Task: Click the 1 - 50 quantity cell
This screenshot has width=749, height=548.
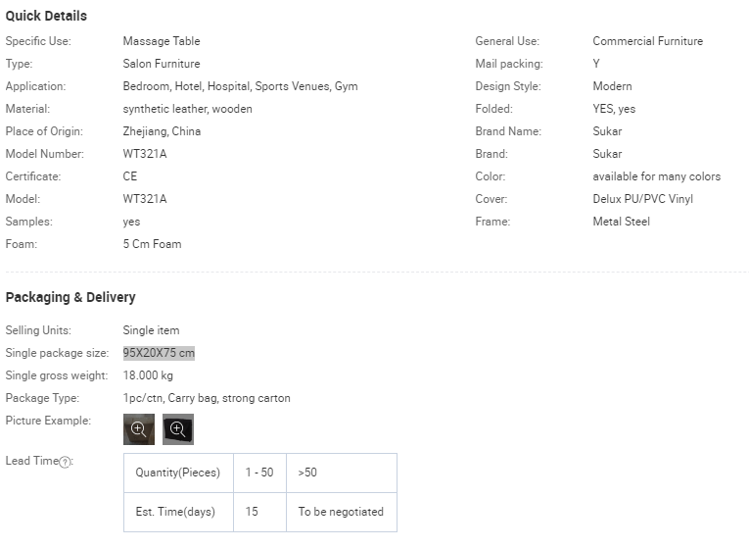Action: click(x=259, y=473)
